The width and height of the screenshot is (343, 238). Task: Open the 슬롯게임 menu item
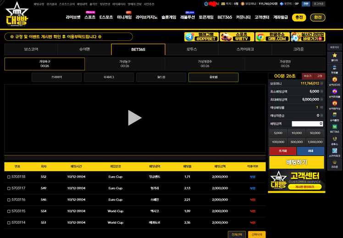click(169, 17)
